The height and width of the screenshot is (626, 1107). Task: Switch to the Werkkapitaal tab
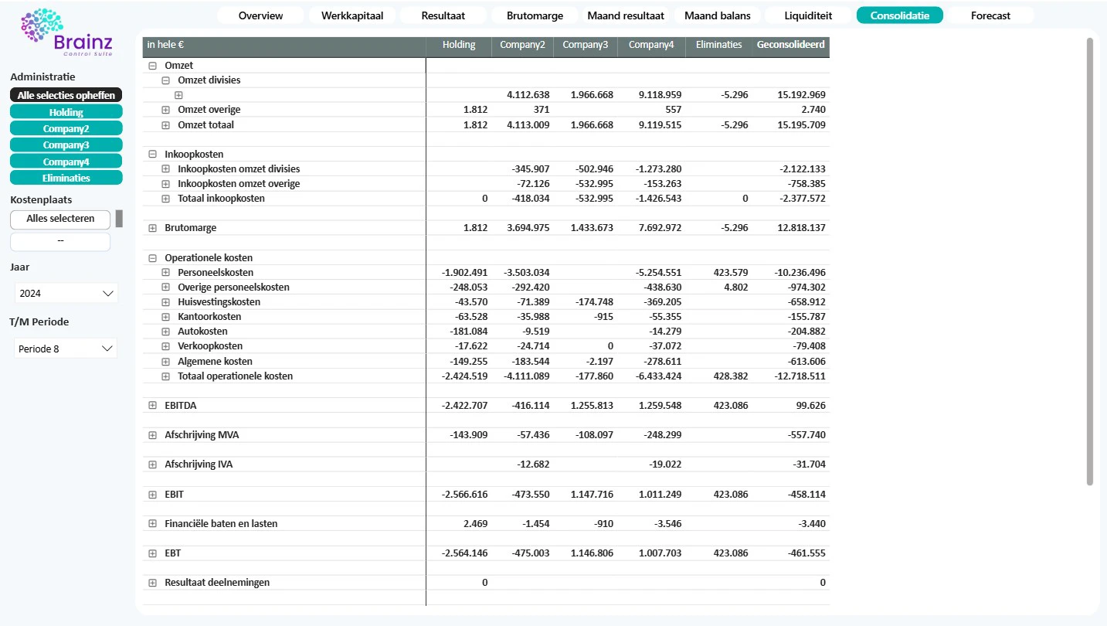pos(352,15)
